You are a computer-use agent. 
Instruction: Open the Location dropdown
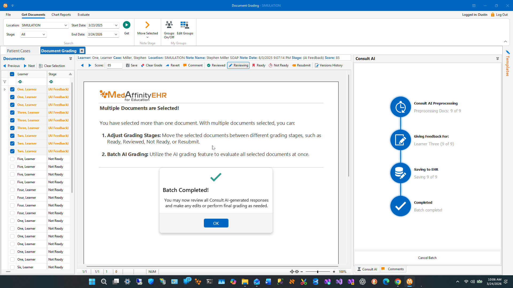pyautogui.click(x=65, y=25)
